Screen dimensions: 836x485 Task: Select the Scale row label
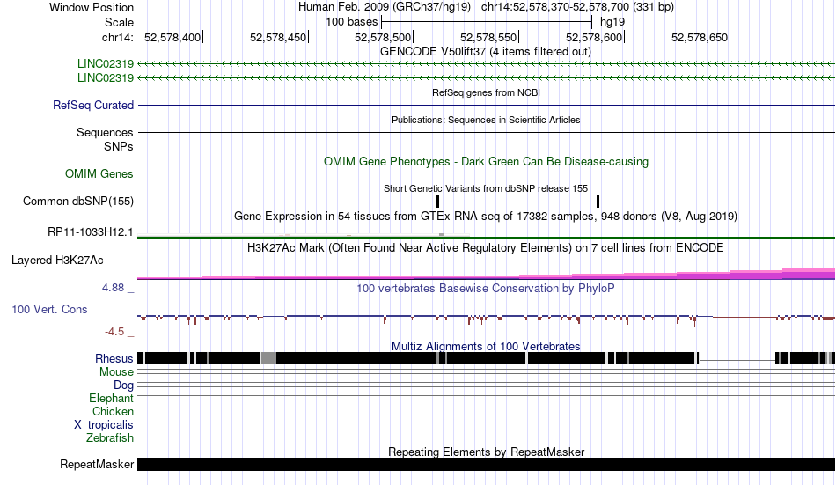point(119,22)
